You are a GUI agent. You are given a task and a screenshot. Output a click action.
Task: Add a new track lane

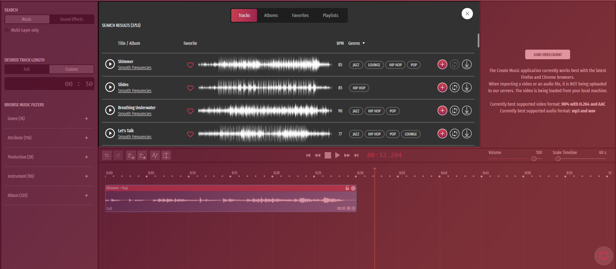(131, 155)
